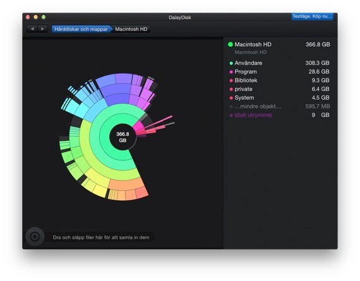Image resolution: width=360 pixels, height=281 pixels.
Task: Click the 308.3 GB size value
Action: coord(317,63)
